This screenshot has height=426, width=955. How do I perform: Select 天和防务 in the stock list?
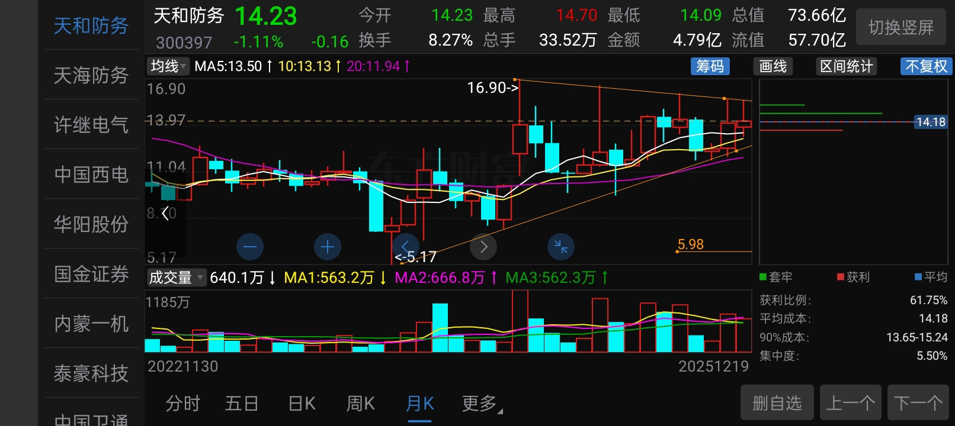point(91,25)
